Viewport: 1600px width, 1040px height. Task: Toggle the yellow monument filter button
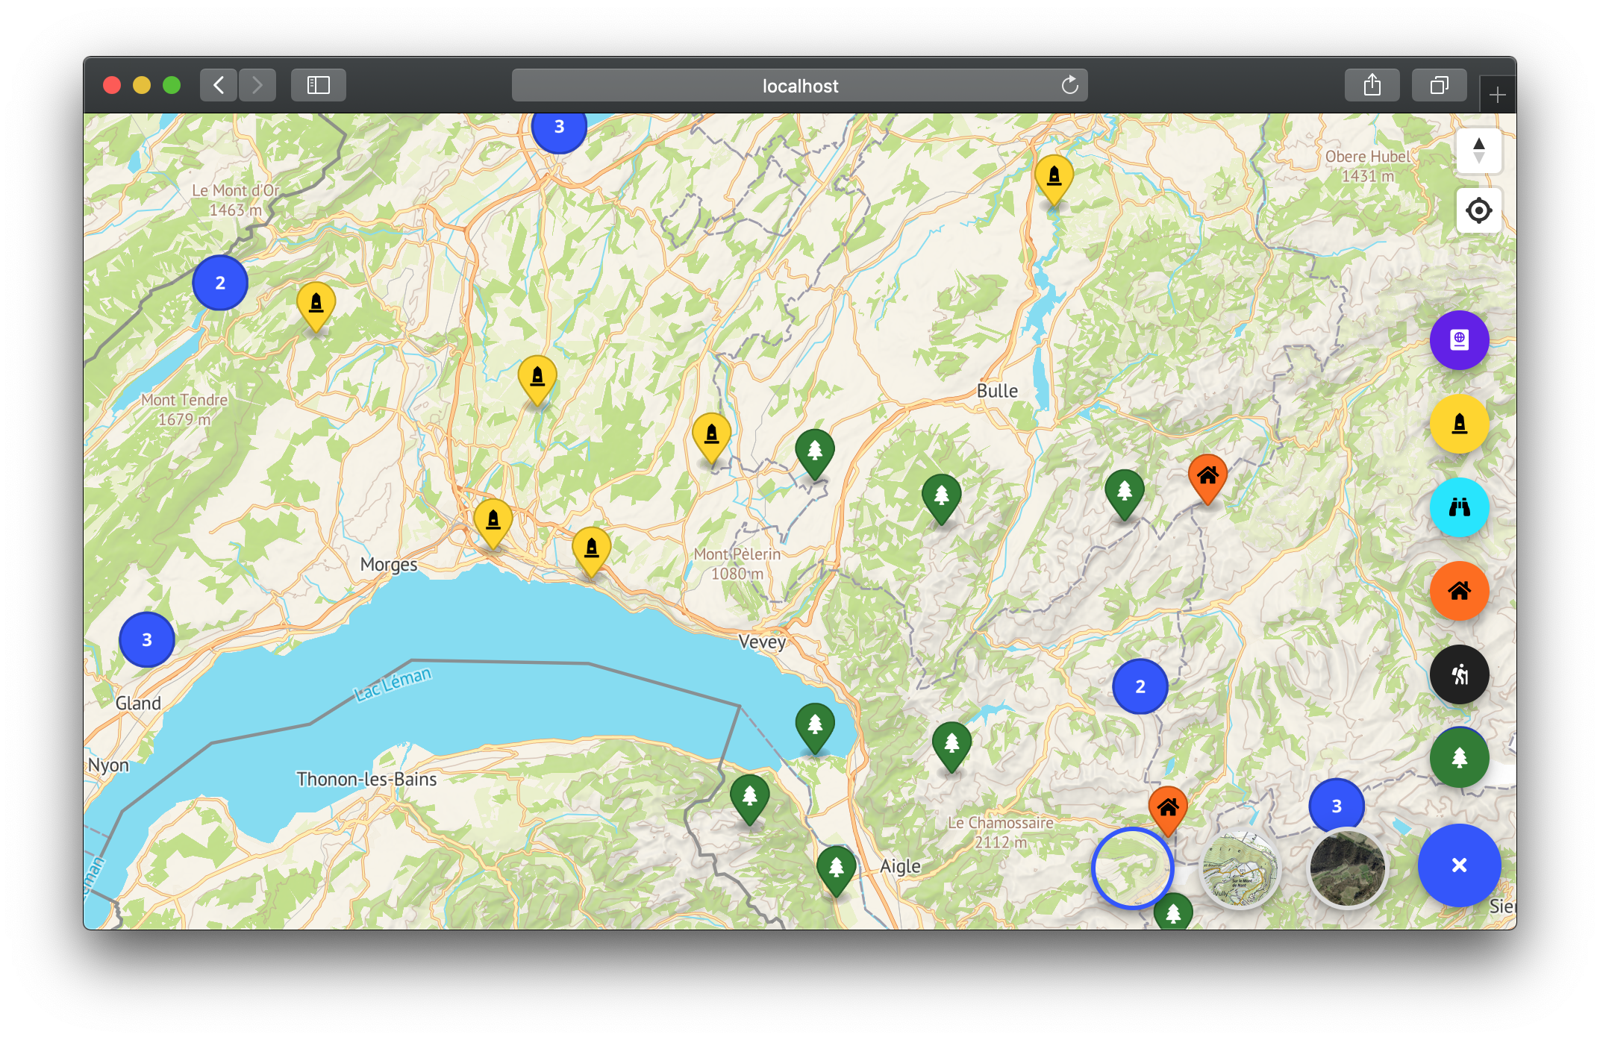1459,424
